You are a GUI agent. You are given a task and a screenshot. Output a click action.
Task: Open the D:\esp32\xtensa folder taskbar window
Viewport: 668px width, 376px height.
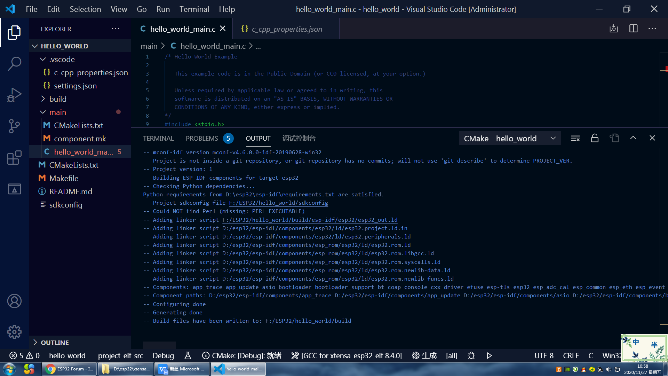[x=126, y=369]
